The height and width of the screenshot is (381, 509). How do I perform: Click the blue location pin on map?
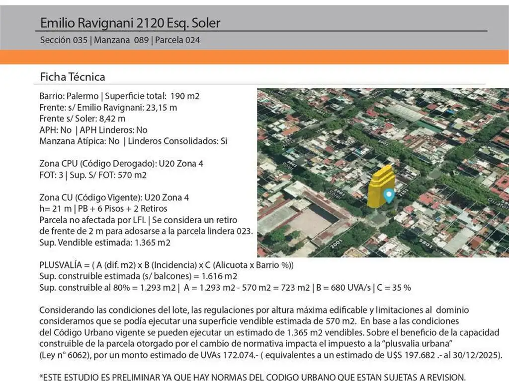(x=389, y=195)
